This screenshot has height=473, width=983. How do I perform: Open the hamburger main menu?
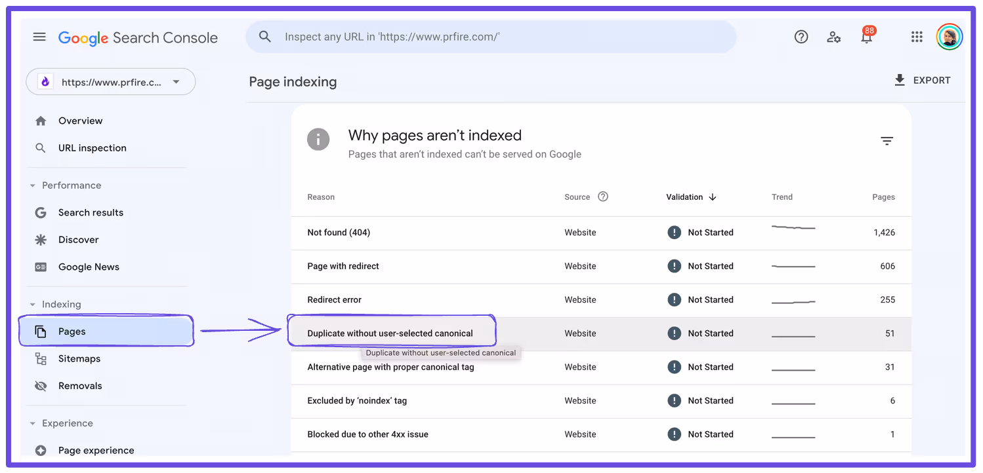39,37
